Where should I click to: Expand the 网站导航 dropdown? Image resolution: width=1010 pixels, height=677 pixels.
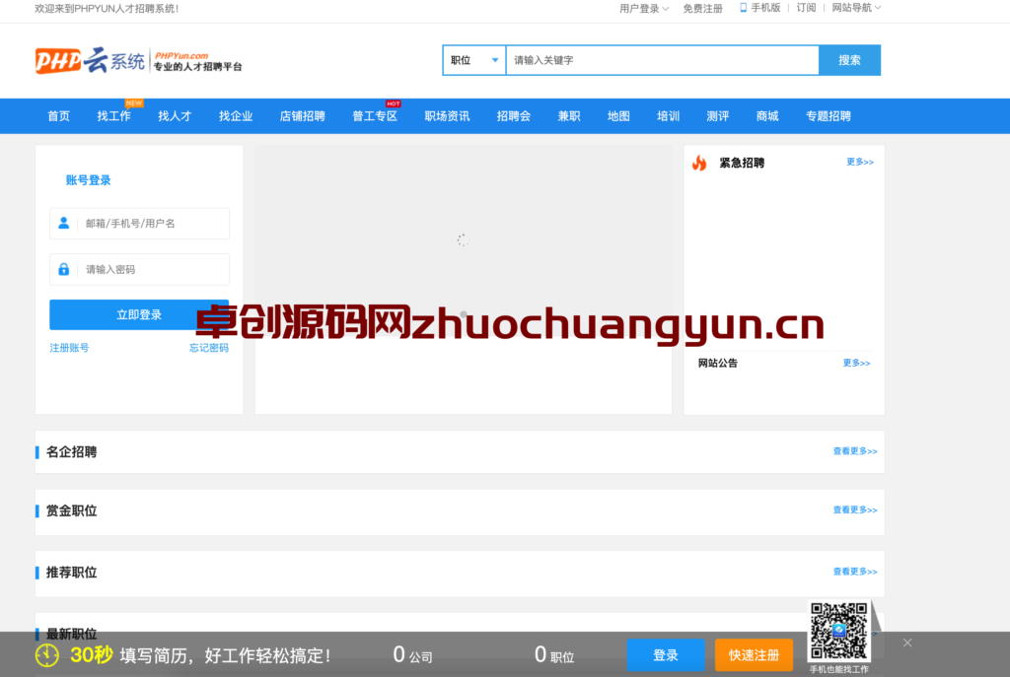coord(856,8)
